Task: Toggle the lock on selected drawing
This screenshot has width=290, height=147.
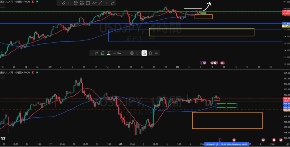Action: click(144, 53)
